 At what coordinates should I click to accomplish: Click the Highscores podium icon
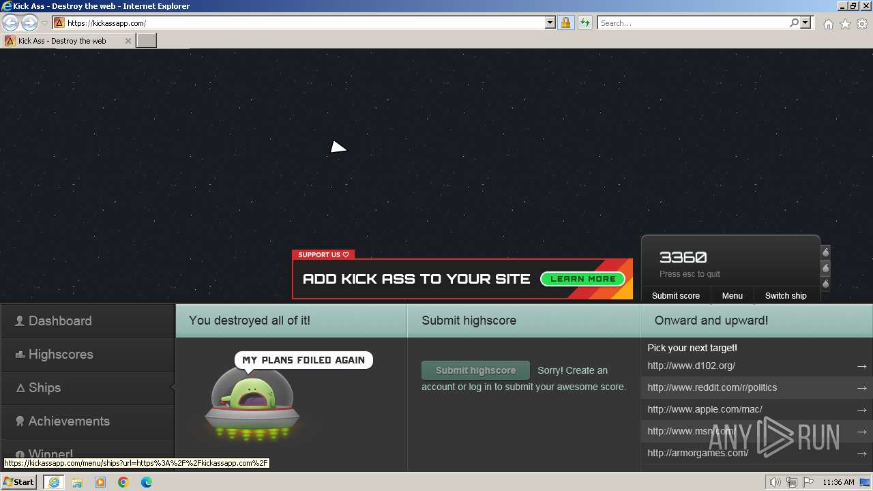point(20,355)
